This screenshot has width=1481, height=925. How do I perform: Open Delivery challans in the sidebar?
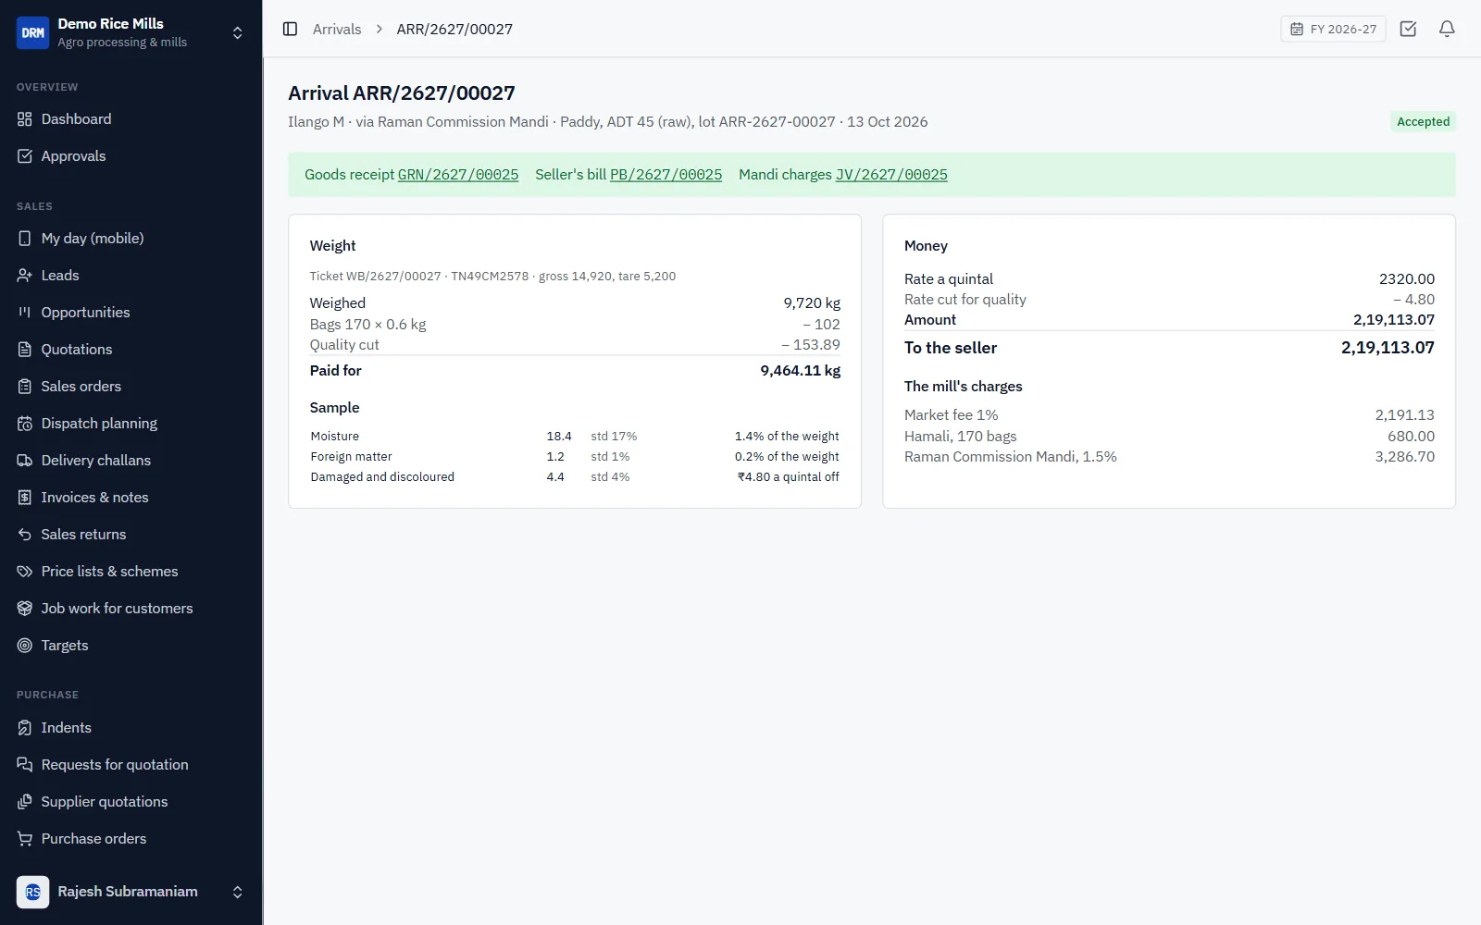tap(131, 461)
